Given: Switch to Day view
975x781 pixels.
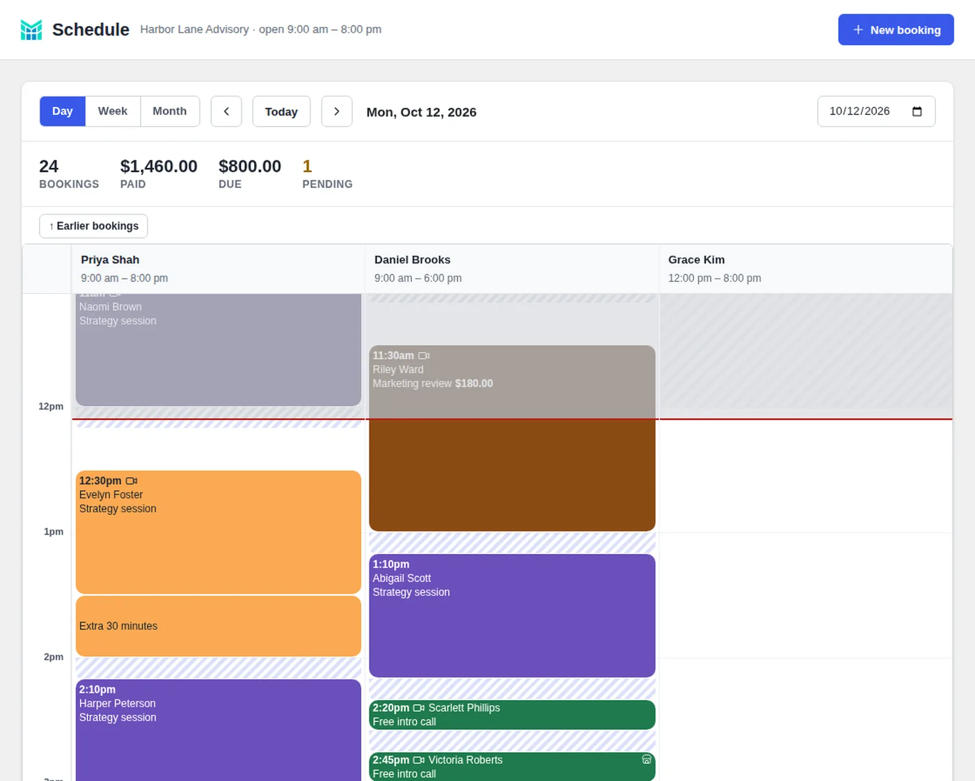Looking at the screenshot, I should tap(63, 111).
